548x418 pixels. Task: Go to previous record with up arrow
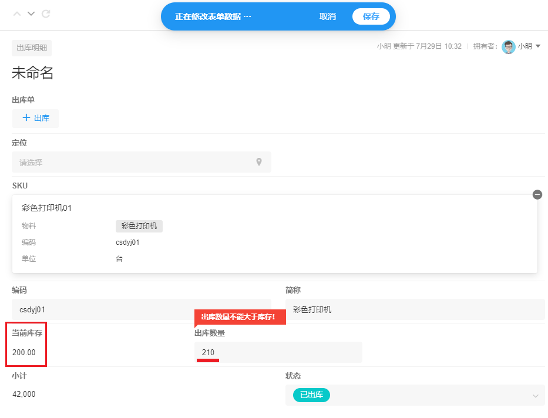point(17,14)
